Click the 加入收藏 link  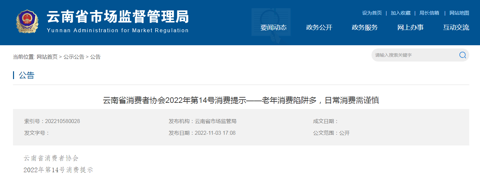(400, 13)
